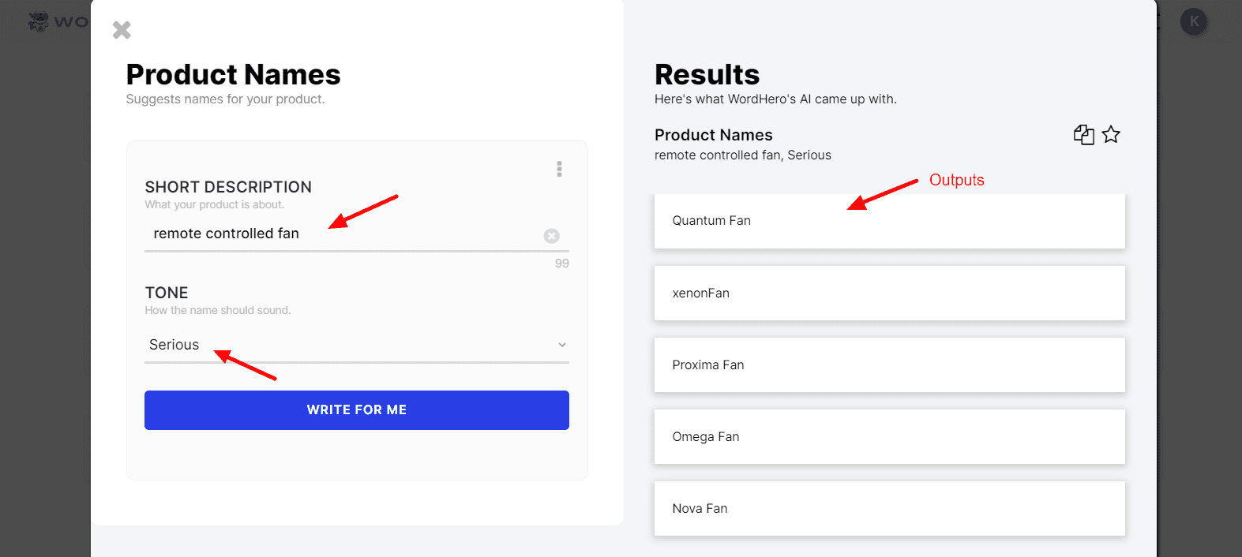The image size is (1242, 557).
Task: Click the Product Names results heading
Action: (x=714, y=135)
